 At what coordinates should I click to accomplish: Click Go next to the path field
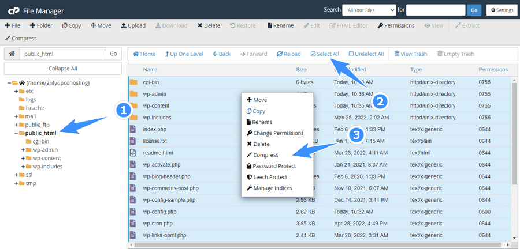pos(113,54)
